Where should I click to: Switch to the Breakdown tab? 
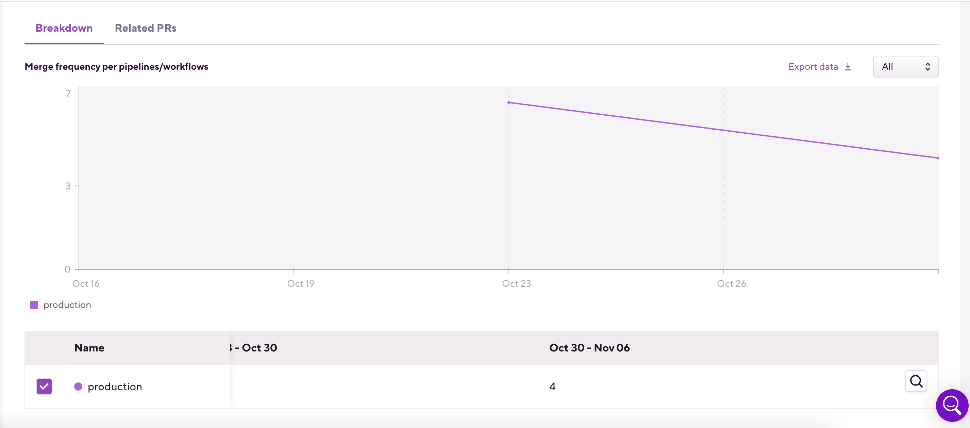click(64, 28)
